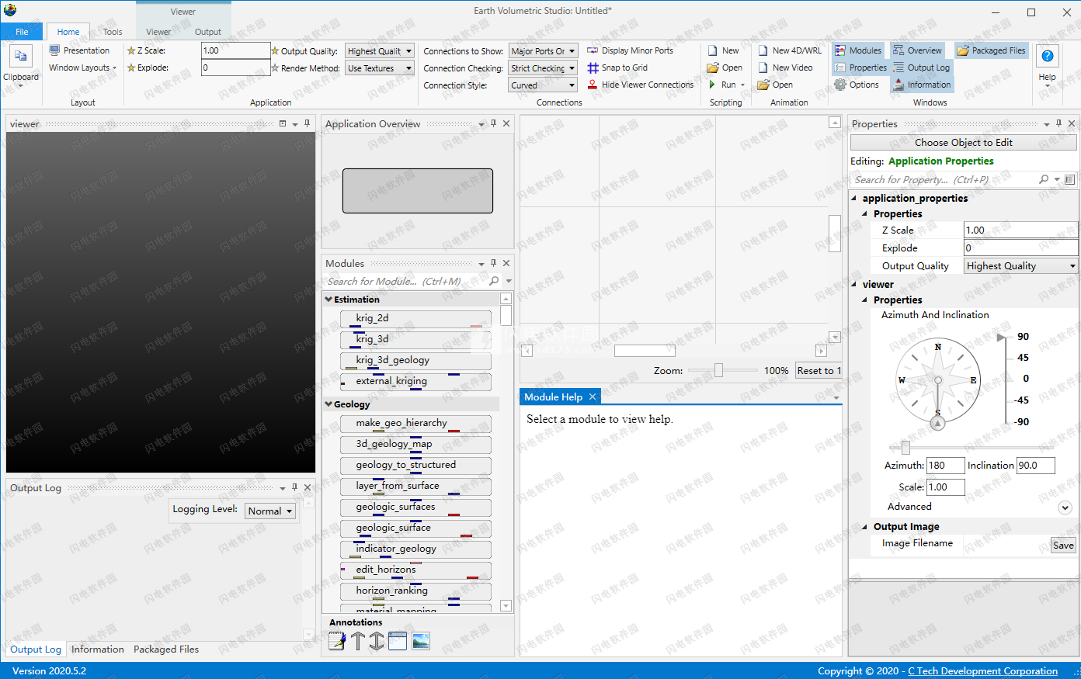Click the Help question mark icon
Screen dimensions: 1081x679
tap(1047, 57)
